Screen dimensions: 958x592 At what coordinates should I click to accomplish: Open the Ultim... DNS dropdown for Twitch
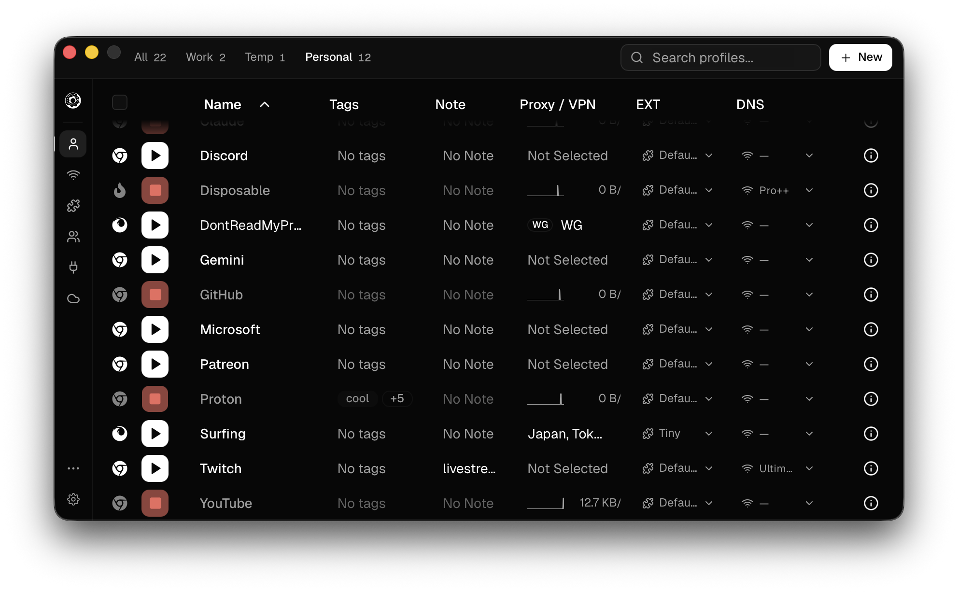(777, 468)
